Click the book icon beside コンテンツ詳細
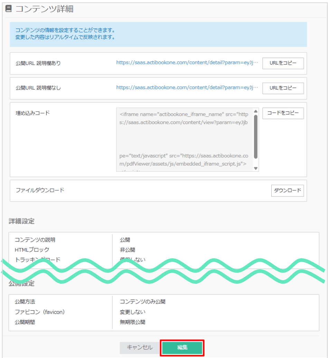The height and width of the screenshot is (358, 328). point(9,9)
